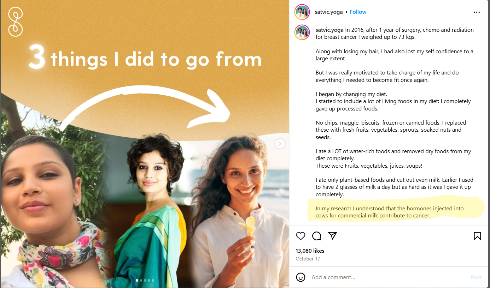
Task: Select the last carousel dot indicator
Action: coord(153,281)
